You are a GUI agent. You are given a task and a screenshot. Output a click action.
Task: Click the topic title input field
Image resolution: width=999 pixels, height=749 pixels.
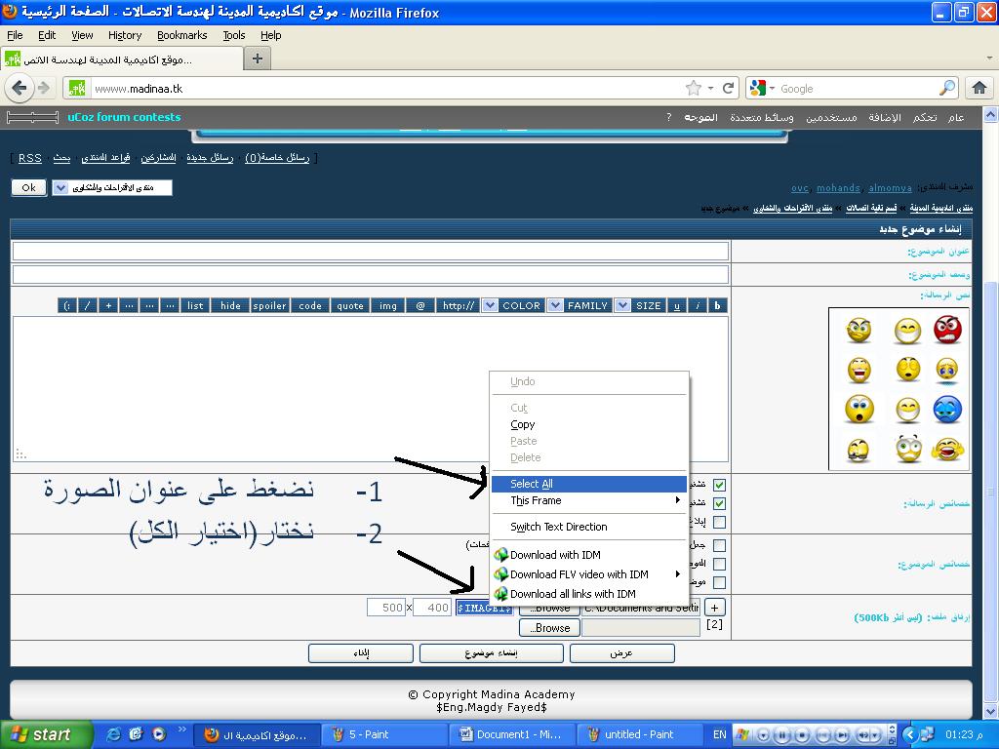(x=370, y=251)
